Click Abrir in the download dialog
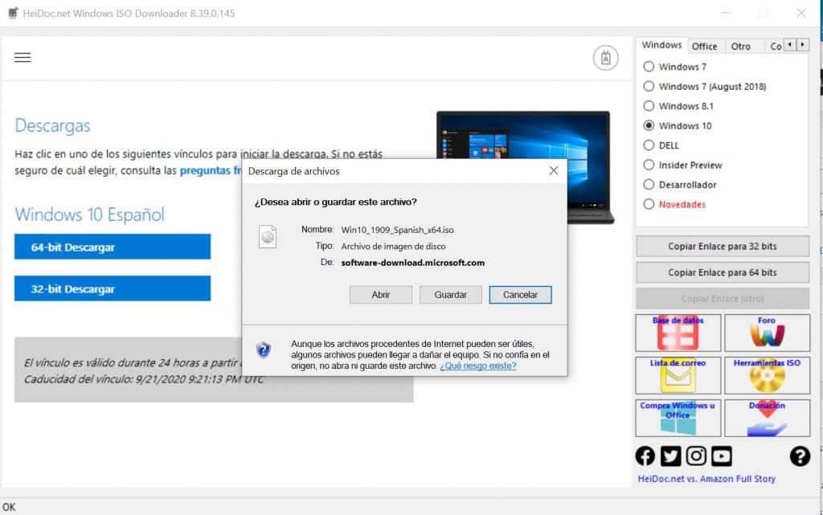Viewport: 823px width, 515px height. coord(380,295)
